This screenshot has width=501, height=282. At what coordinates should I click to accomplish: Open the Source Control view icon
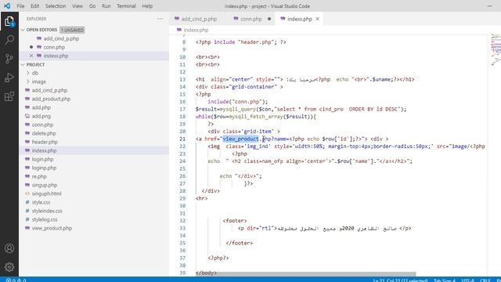point(9,59)
